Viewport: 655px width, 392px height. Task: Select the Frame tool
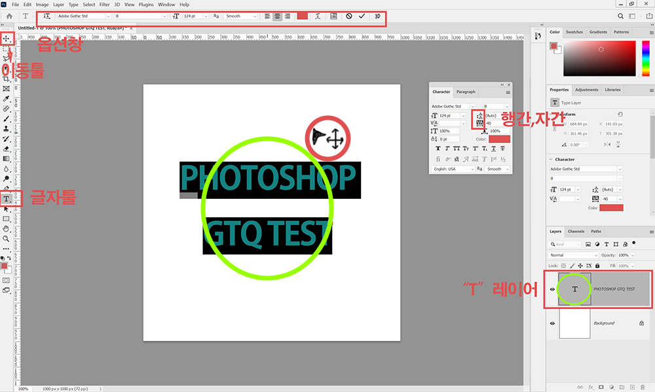(x=6, y=88)
